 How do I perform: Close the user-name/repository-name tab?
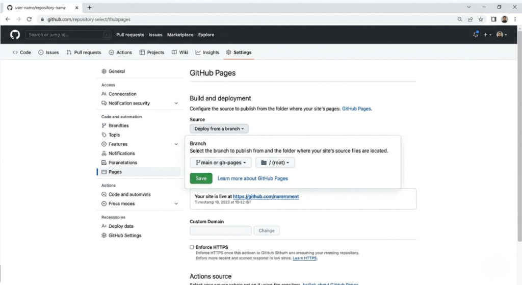tap(76, 8)
